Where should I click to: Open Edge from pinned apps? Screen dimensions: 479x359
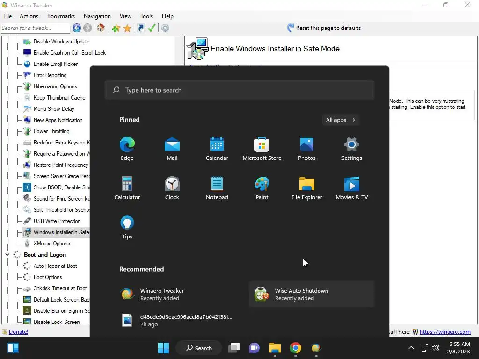127,149
